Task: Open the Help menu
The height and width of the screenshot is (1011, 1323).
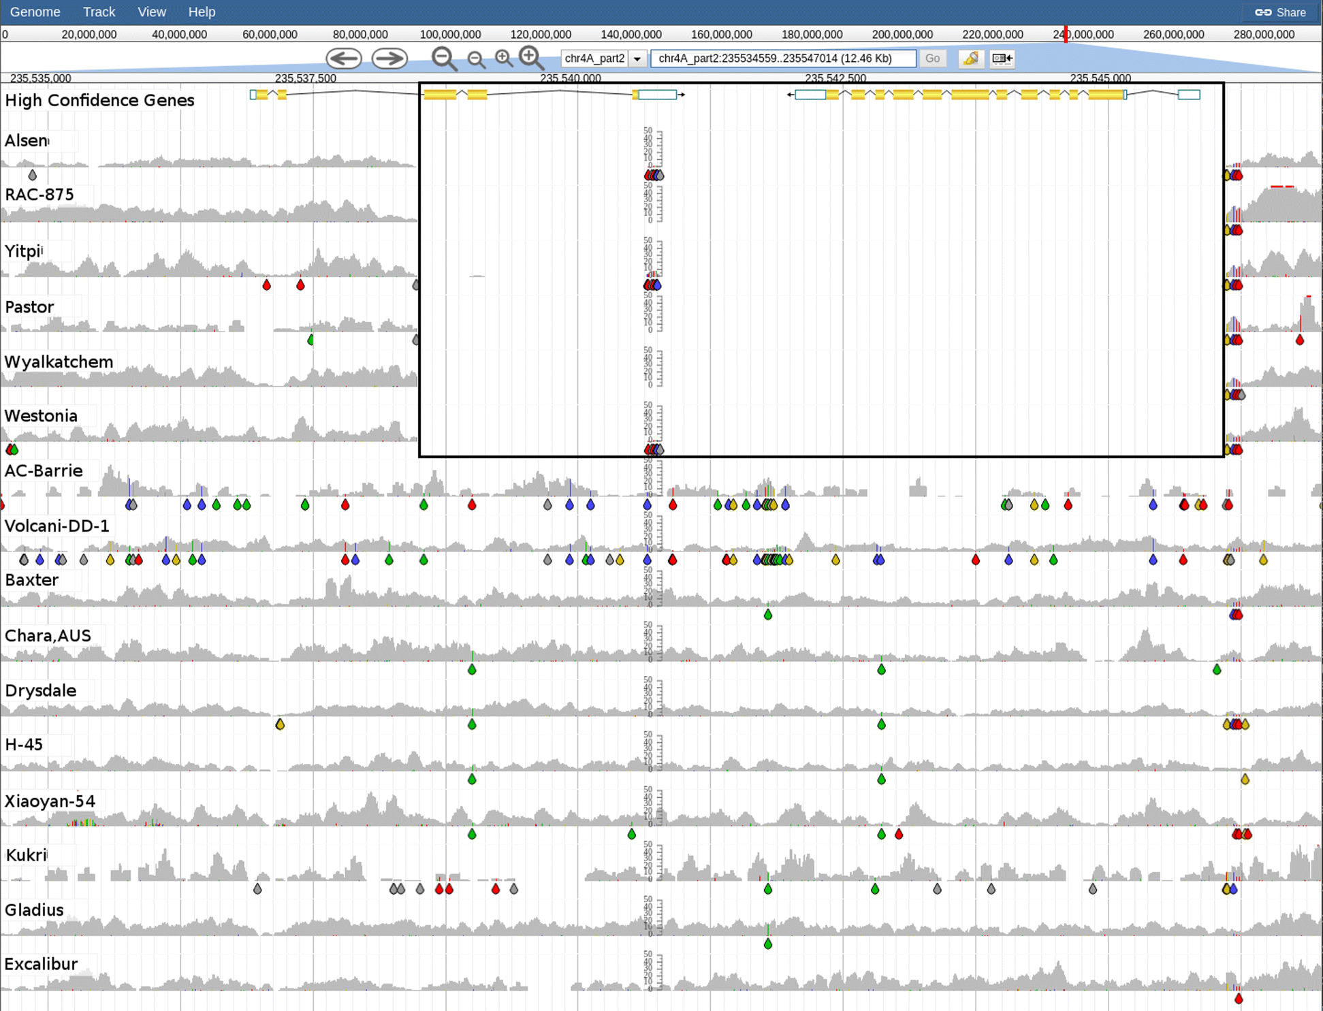Action: click(x=202, y=12)
